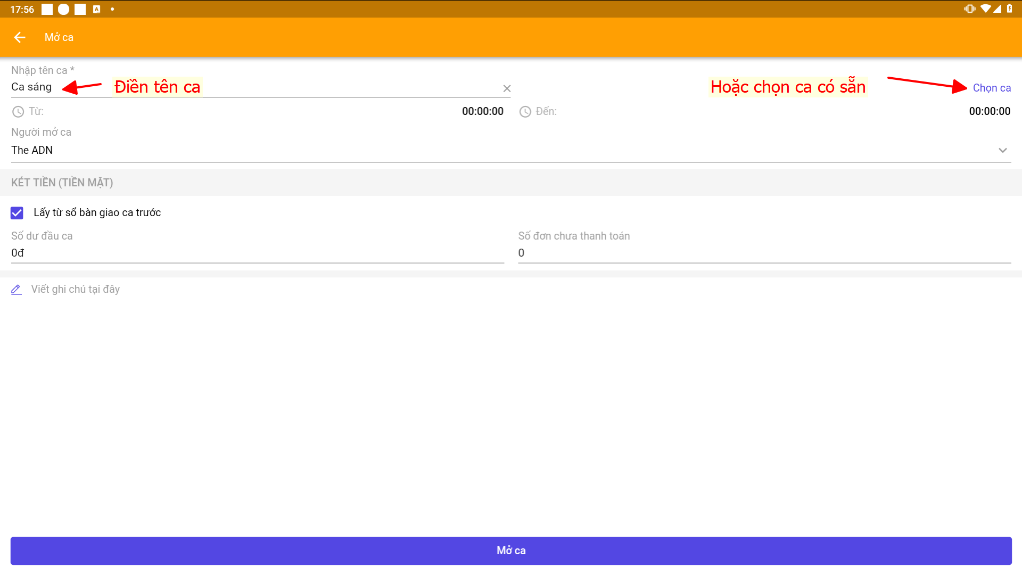
Task: Tap the clock icon beside Đến
Action: click(525, 112)
